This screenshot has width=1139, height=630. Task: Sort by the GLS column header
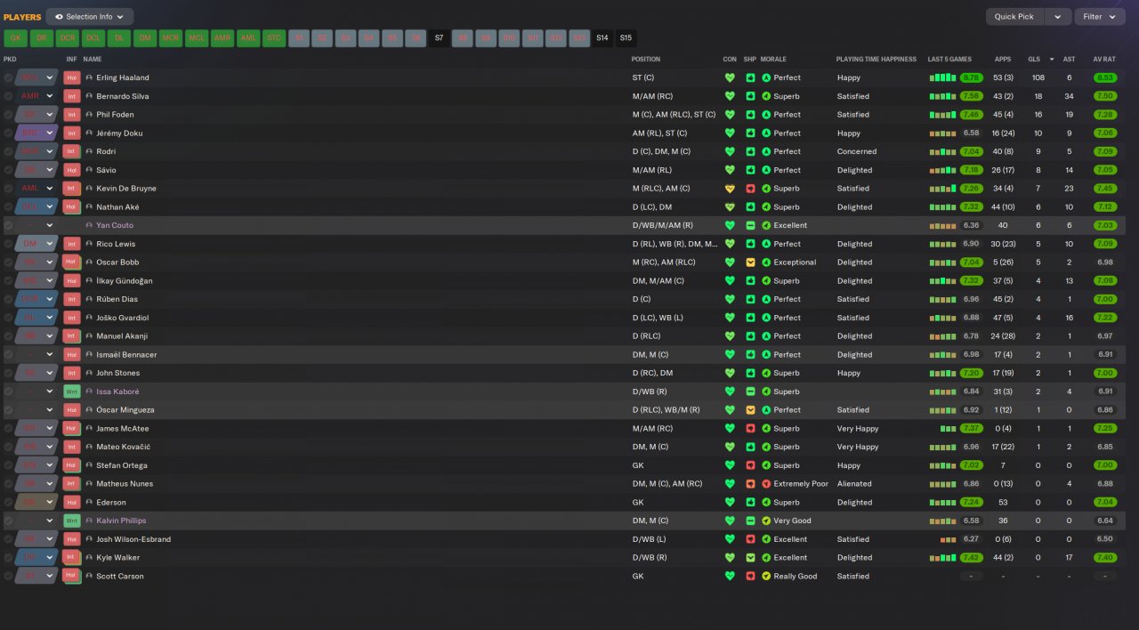[1034, 60]
